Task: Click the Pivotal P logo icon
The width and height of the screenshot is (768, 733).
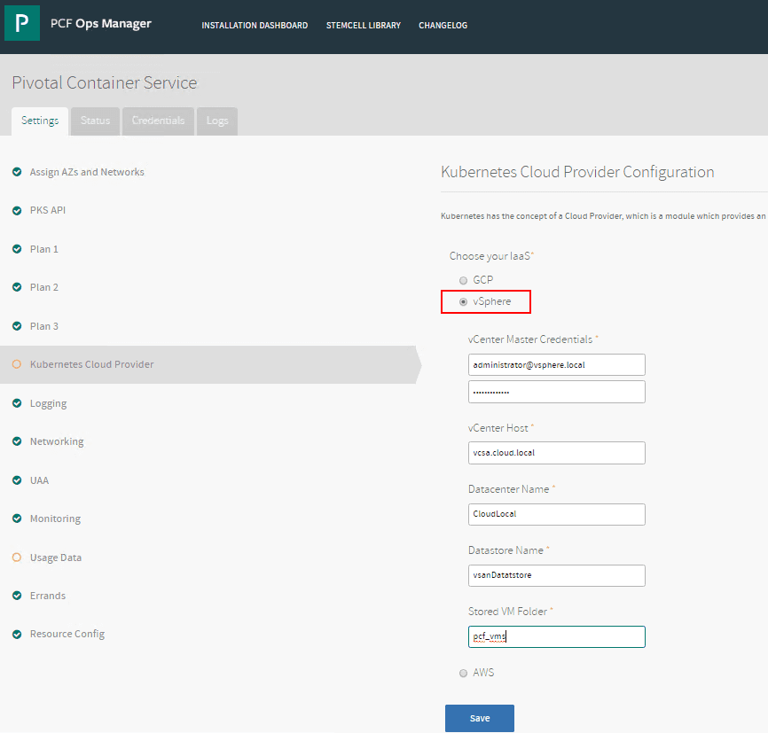Action: (22, 23)
